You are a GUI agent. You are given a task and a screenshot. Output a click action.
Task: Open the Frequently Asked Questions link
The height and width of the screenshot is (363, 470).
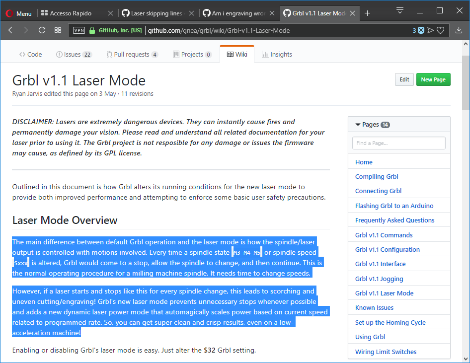point(395,220)
